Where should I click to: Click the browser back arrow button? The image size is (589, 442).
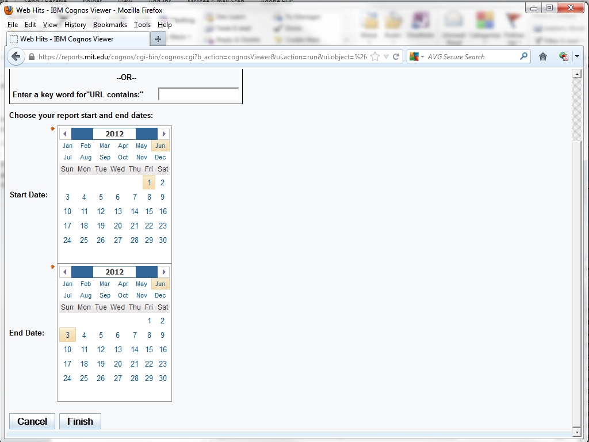pos(16,56)
